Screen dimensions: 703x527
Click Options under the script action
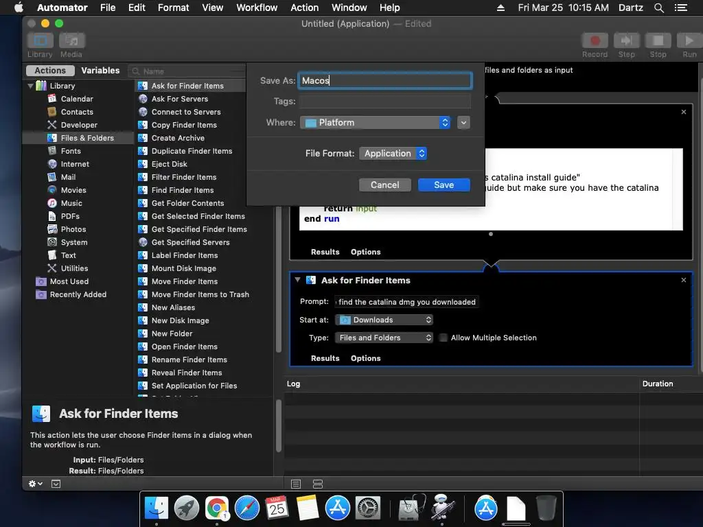365,252
